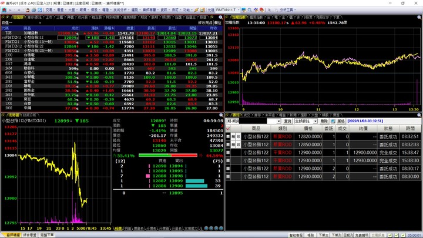Click the forward arrow navigation icon
This screenshot has height=238, width=423.
(19, 10)
